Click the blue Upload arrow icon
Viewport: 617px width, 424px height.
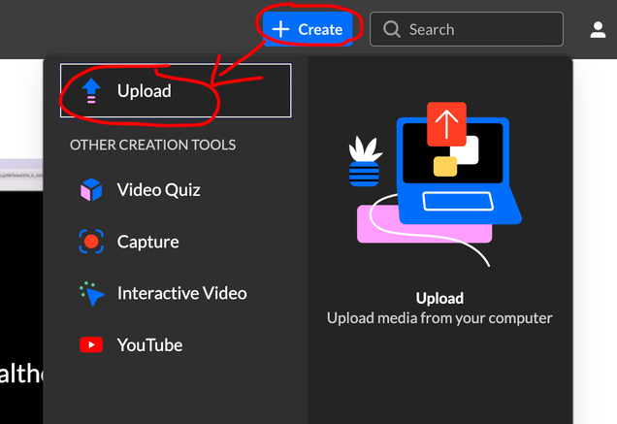point(91,91)
